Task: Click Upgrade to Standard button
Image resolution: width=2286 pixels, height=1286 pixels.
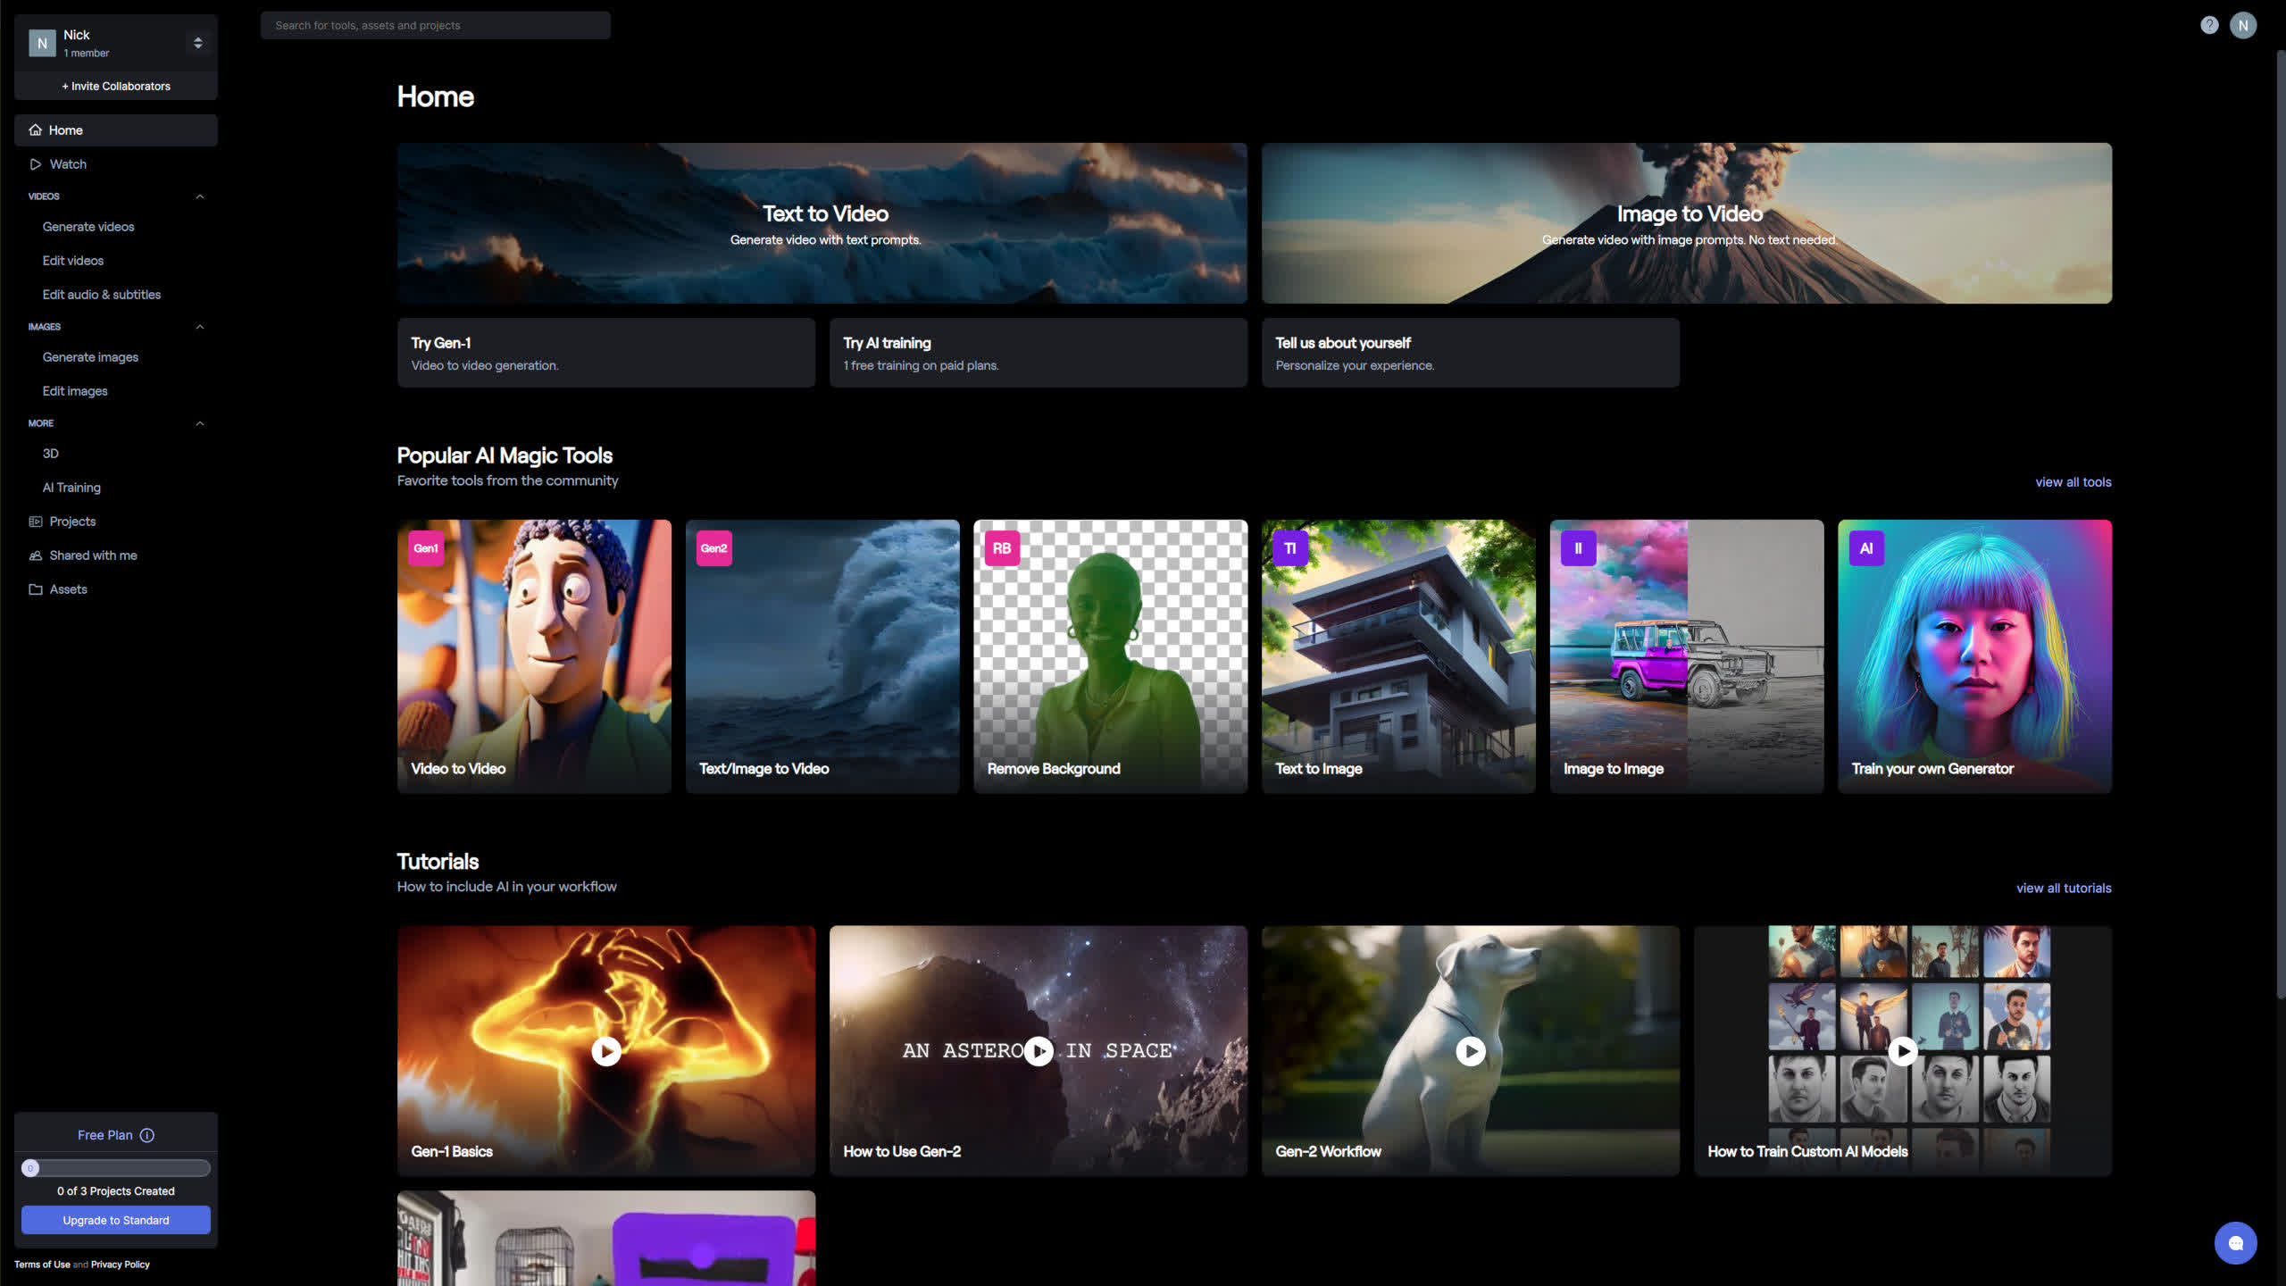Action: [116, 1220]
